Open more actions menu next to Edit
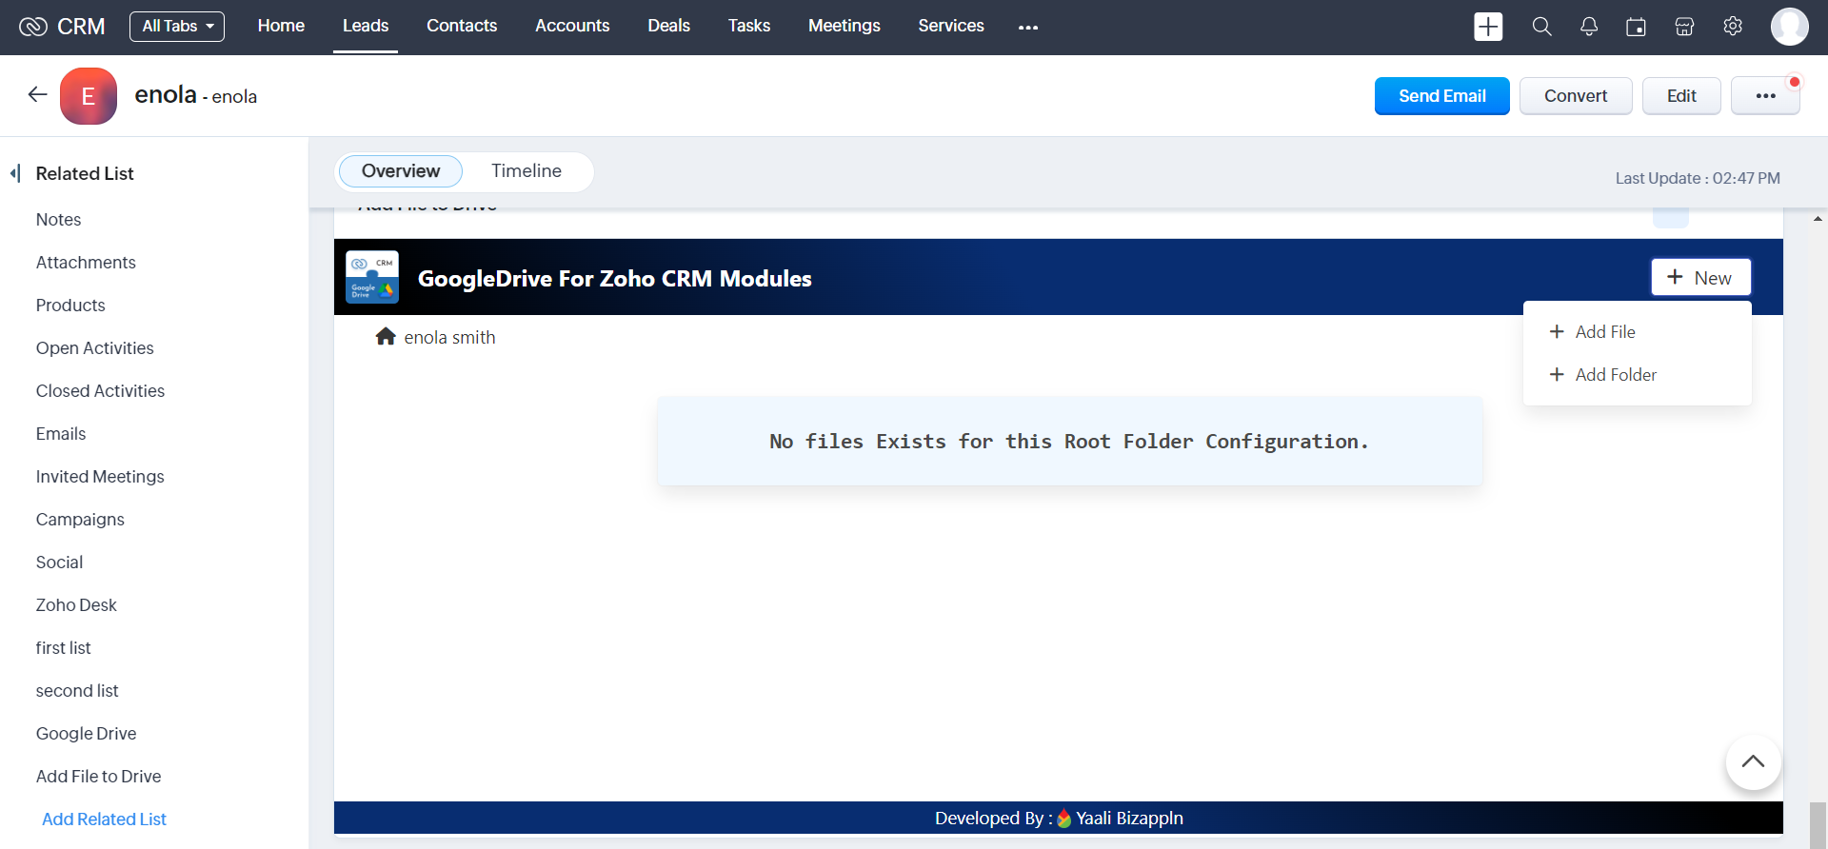 1764,96
